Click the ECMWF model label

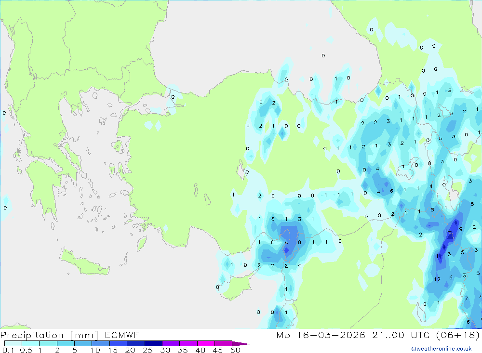[122, 335]
